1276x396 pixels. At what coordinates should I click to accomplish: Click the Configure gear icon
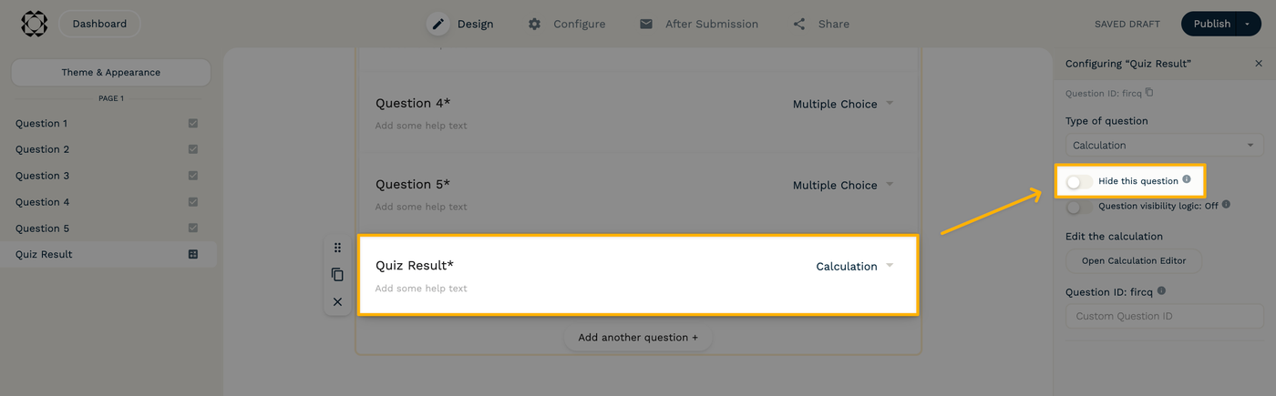[534, 24]
